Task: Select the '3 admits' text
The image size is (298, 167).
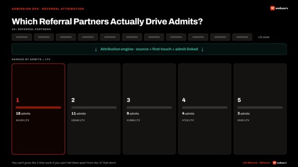Action: click(243, 113)
